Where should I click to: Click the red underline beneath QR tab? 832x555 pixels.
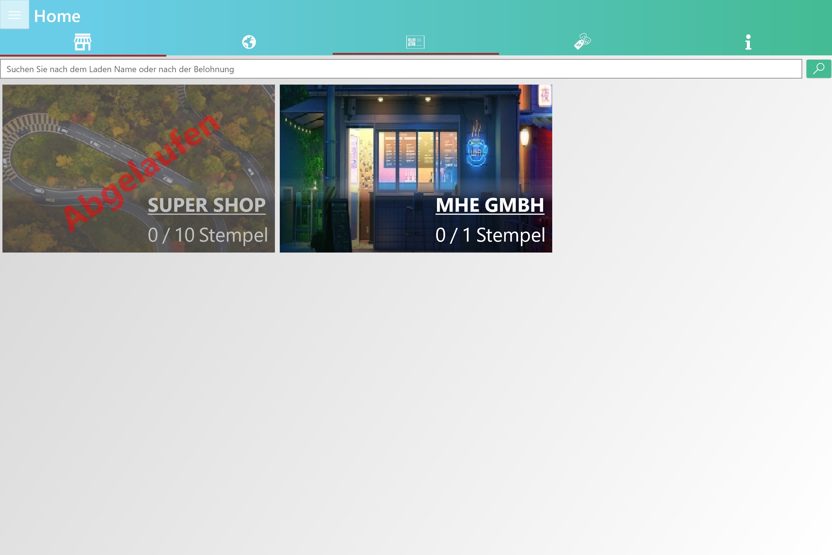[415, 54]
